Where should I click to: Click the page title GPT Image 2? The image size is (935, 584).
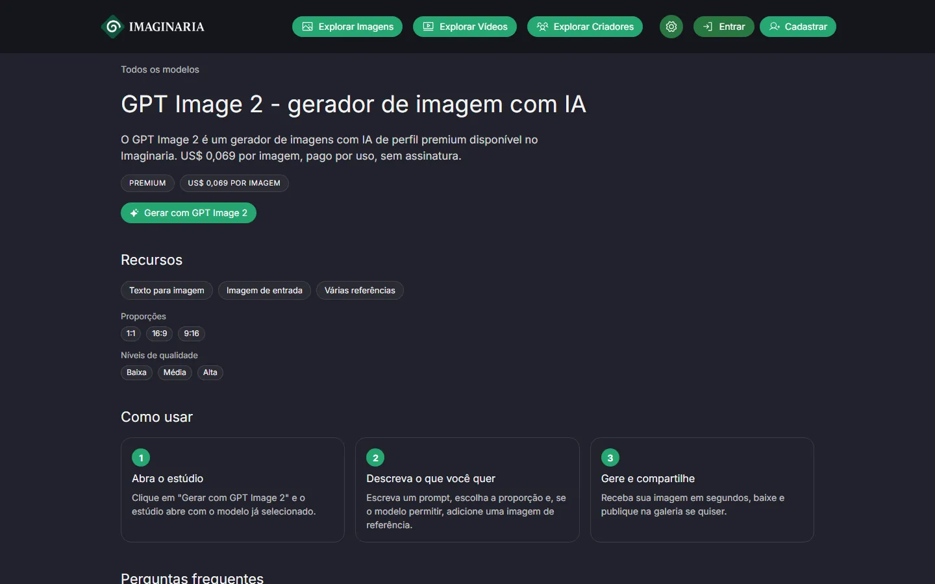click(x=353, y=104)
